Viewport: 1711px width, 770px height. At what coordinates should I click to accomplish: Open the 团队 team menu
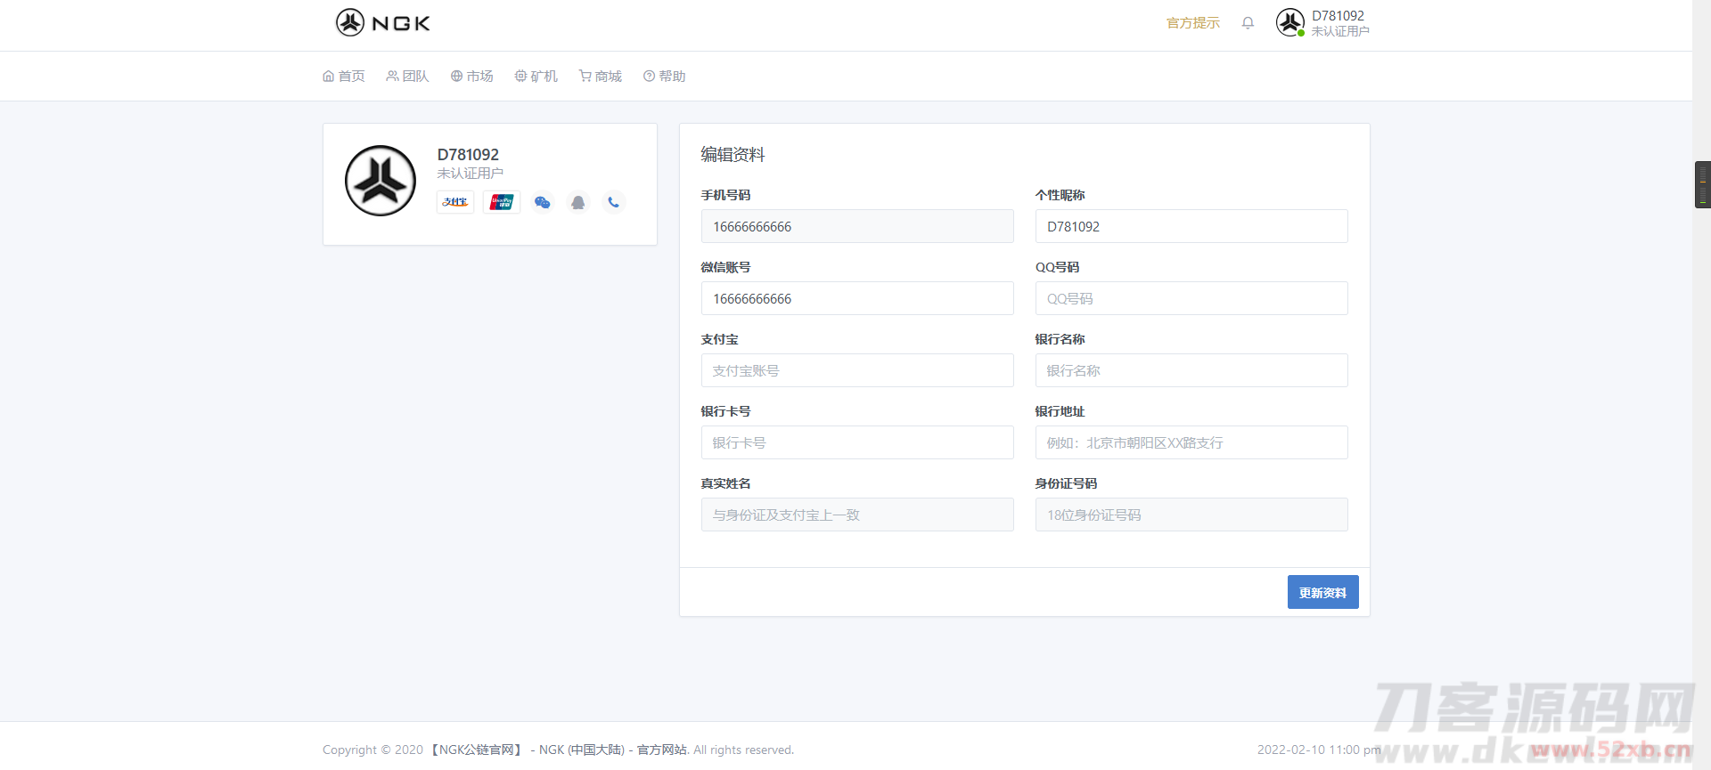(407, 77)
